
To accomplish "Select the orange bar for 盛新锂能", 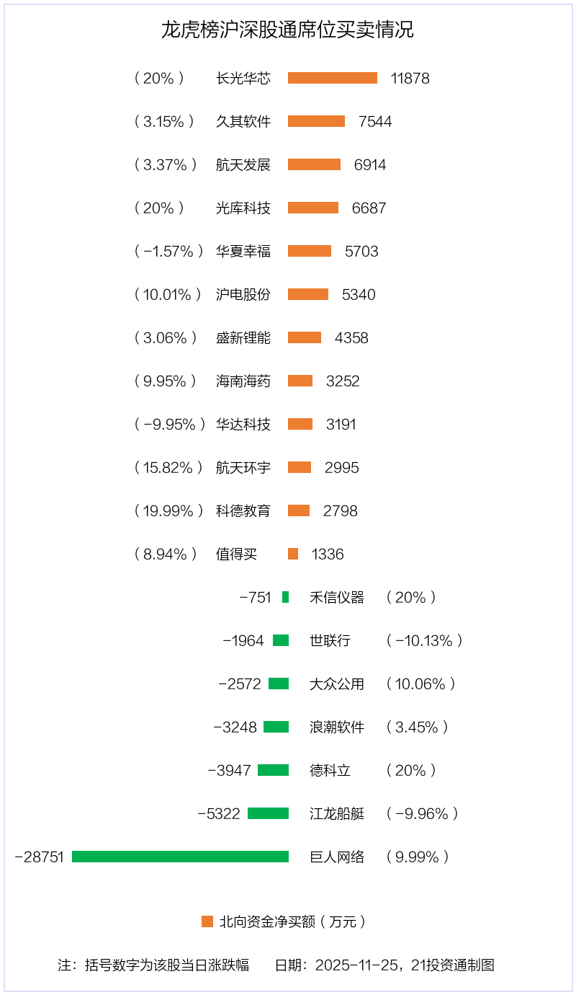I will point(305,337).
